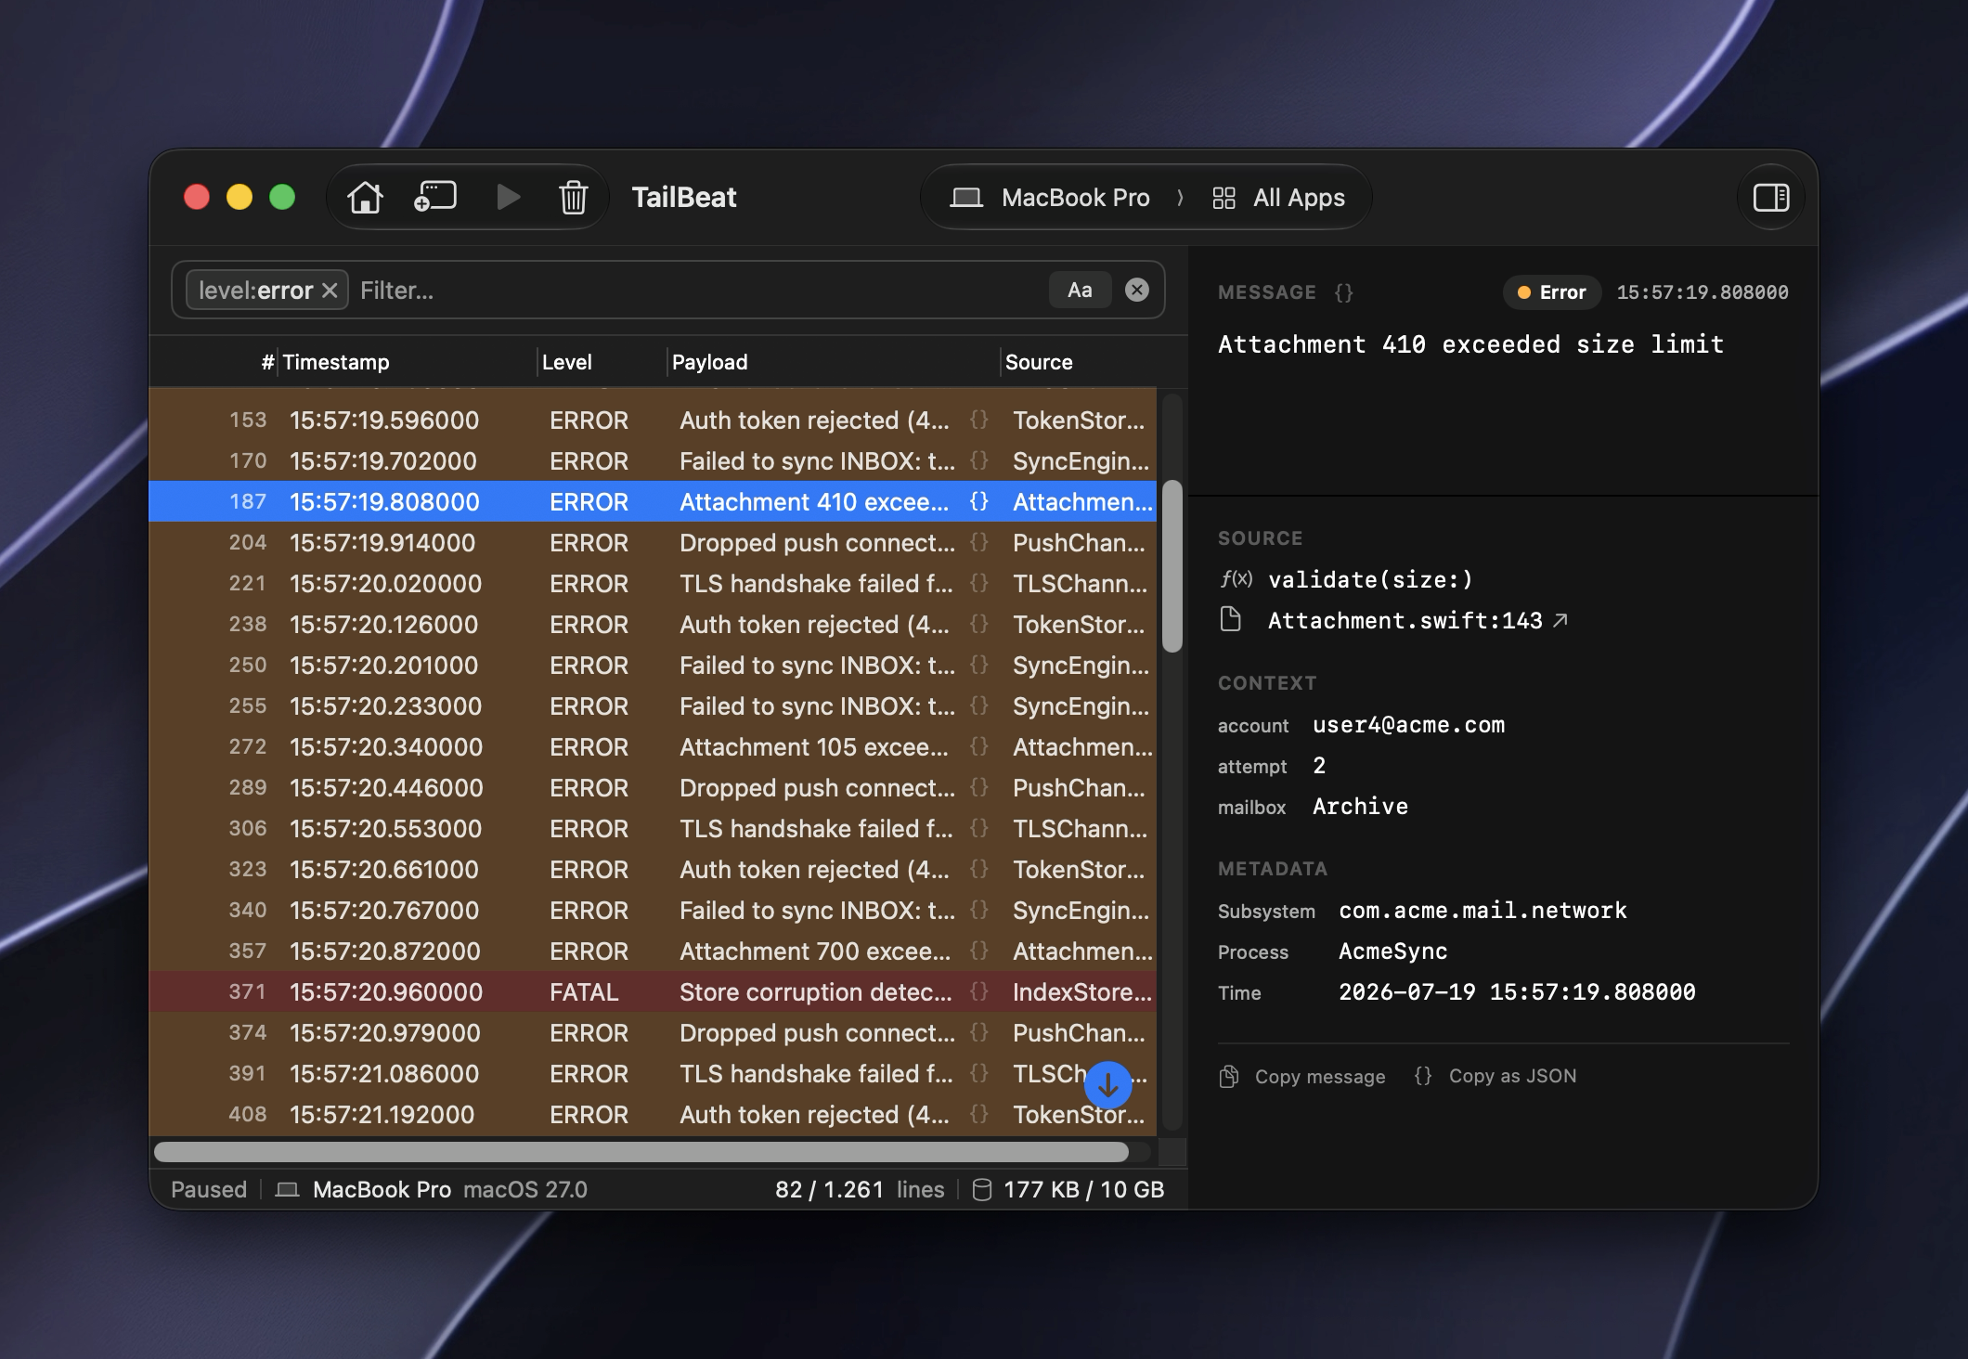
Task: Jump to latest log with the down arrow
Action: click(x=1107, y=1085)
